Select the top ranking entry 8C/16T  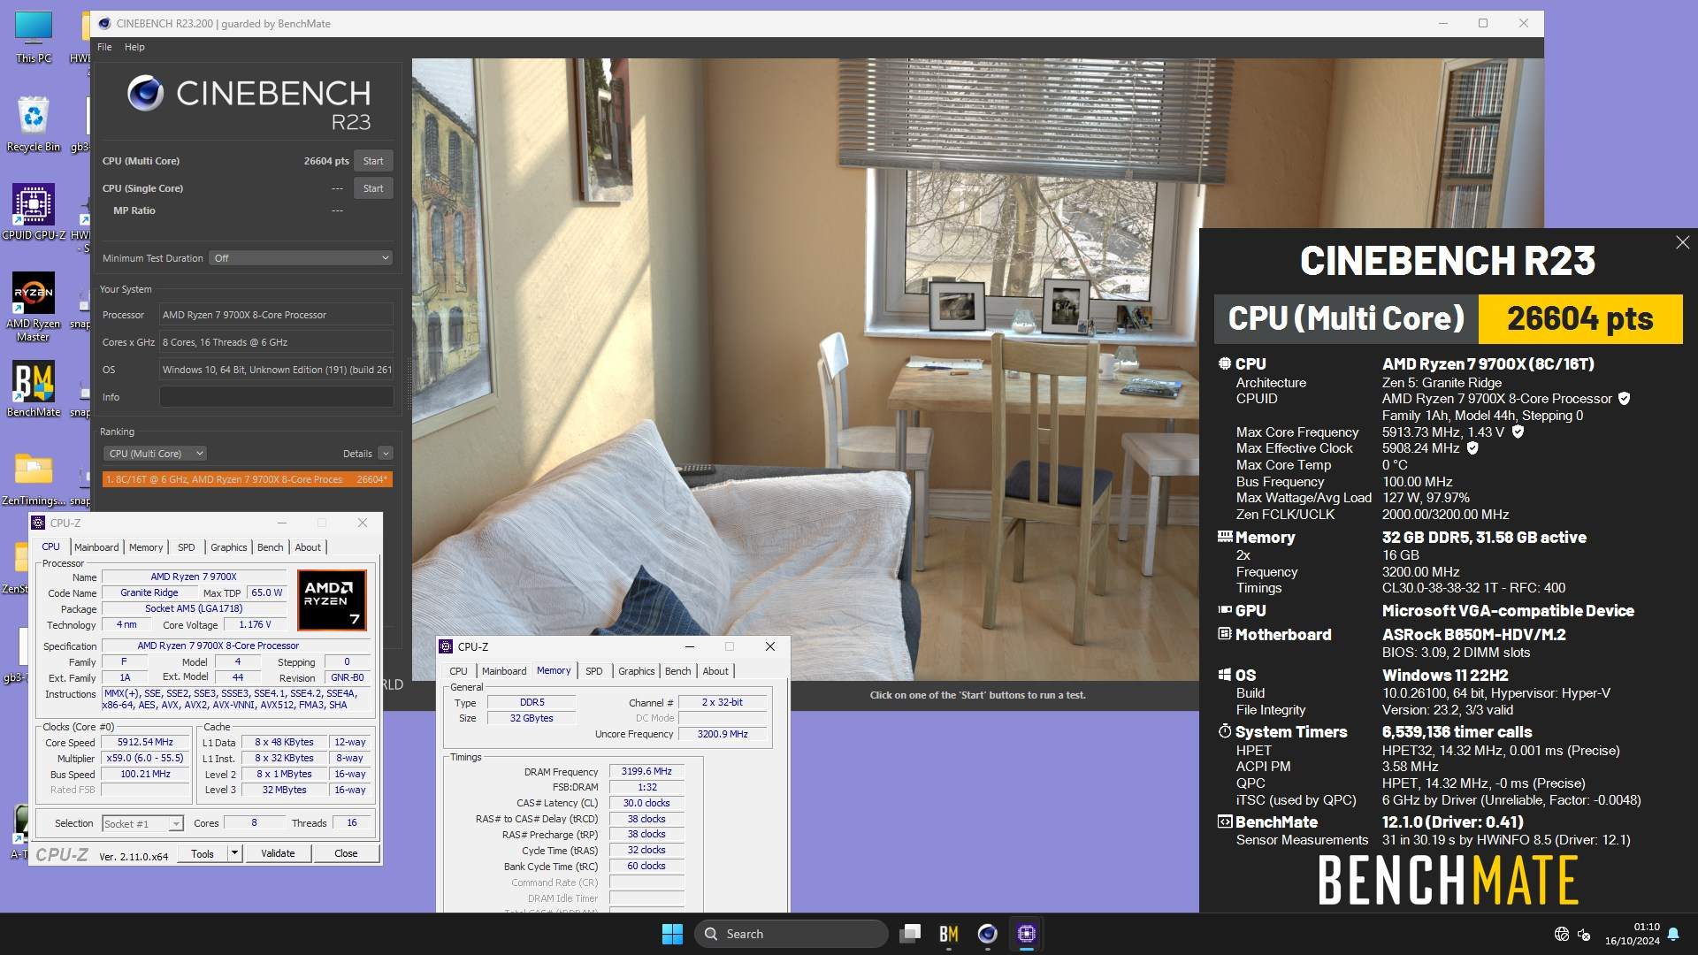point(247,479)
